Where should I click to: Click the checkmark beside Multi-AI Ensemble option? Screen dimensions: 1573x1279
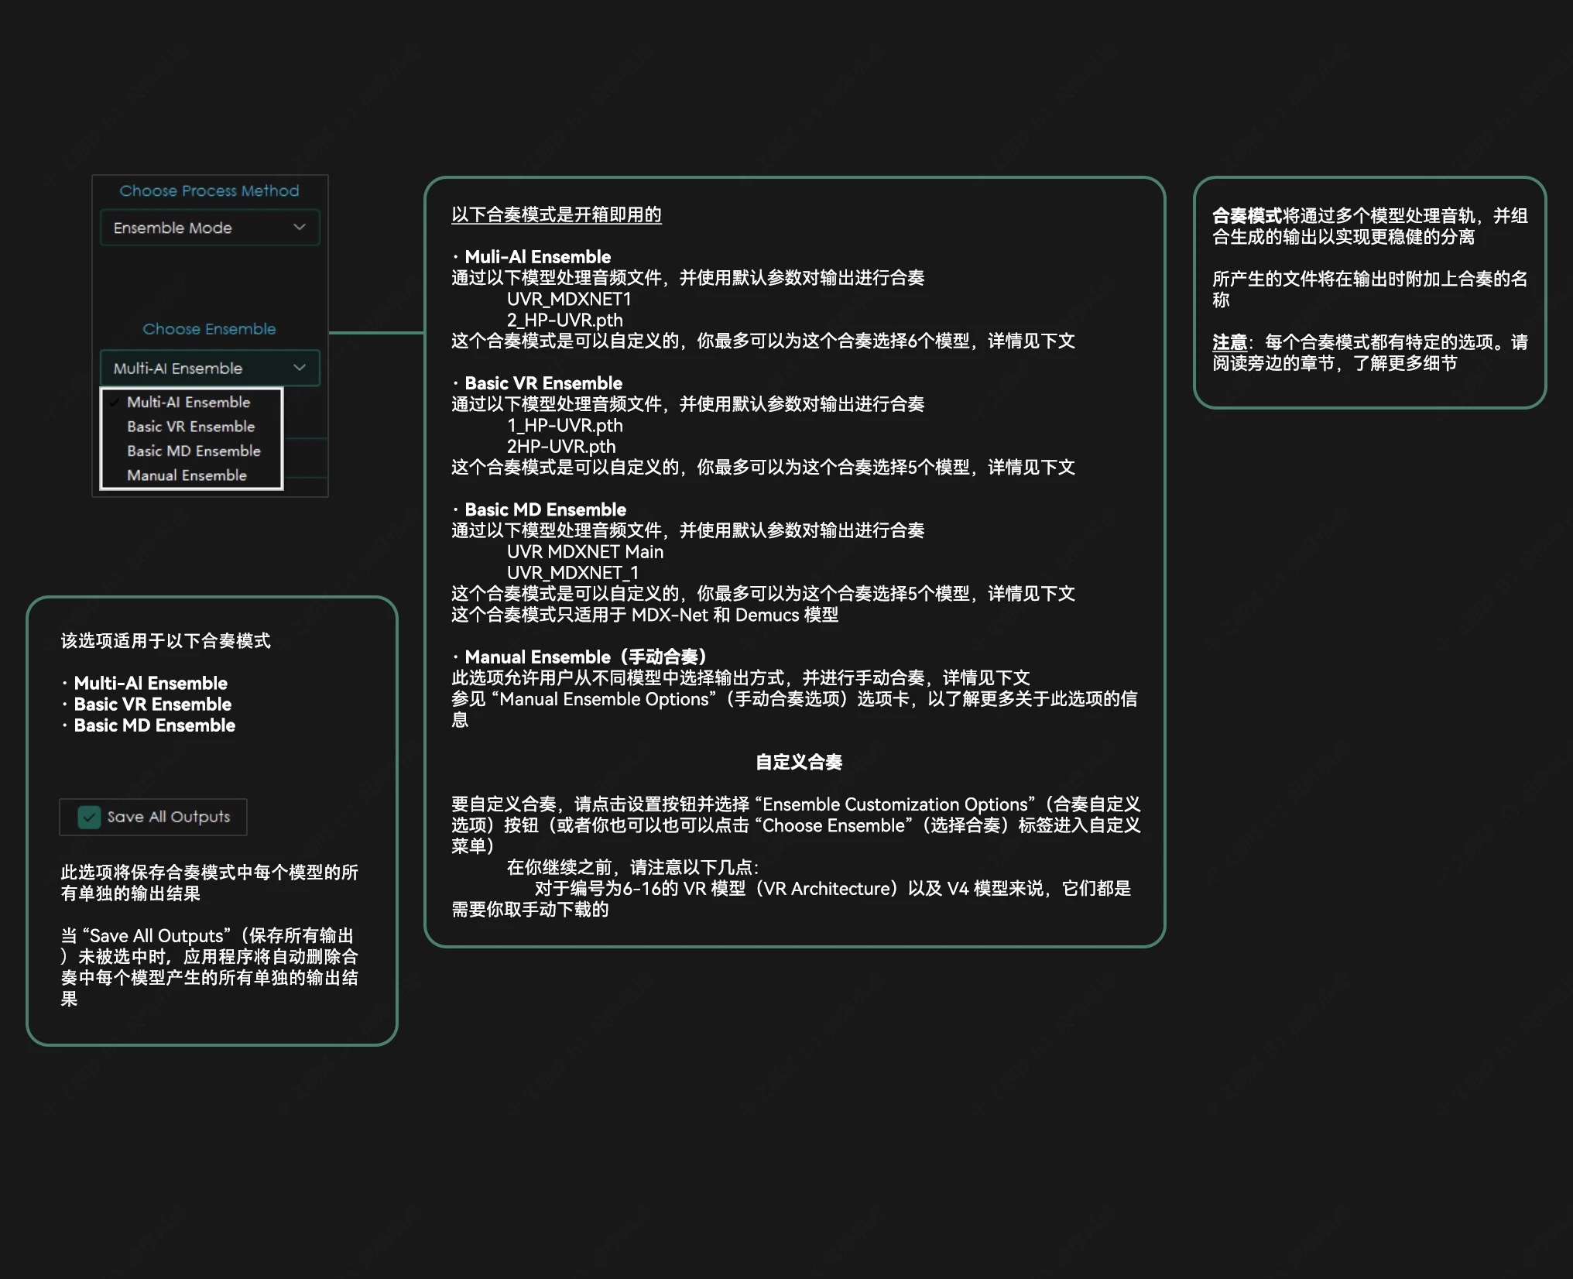click(x=115, y=402)
